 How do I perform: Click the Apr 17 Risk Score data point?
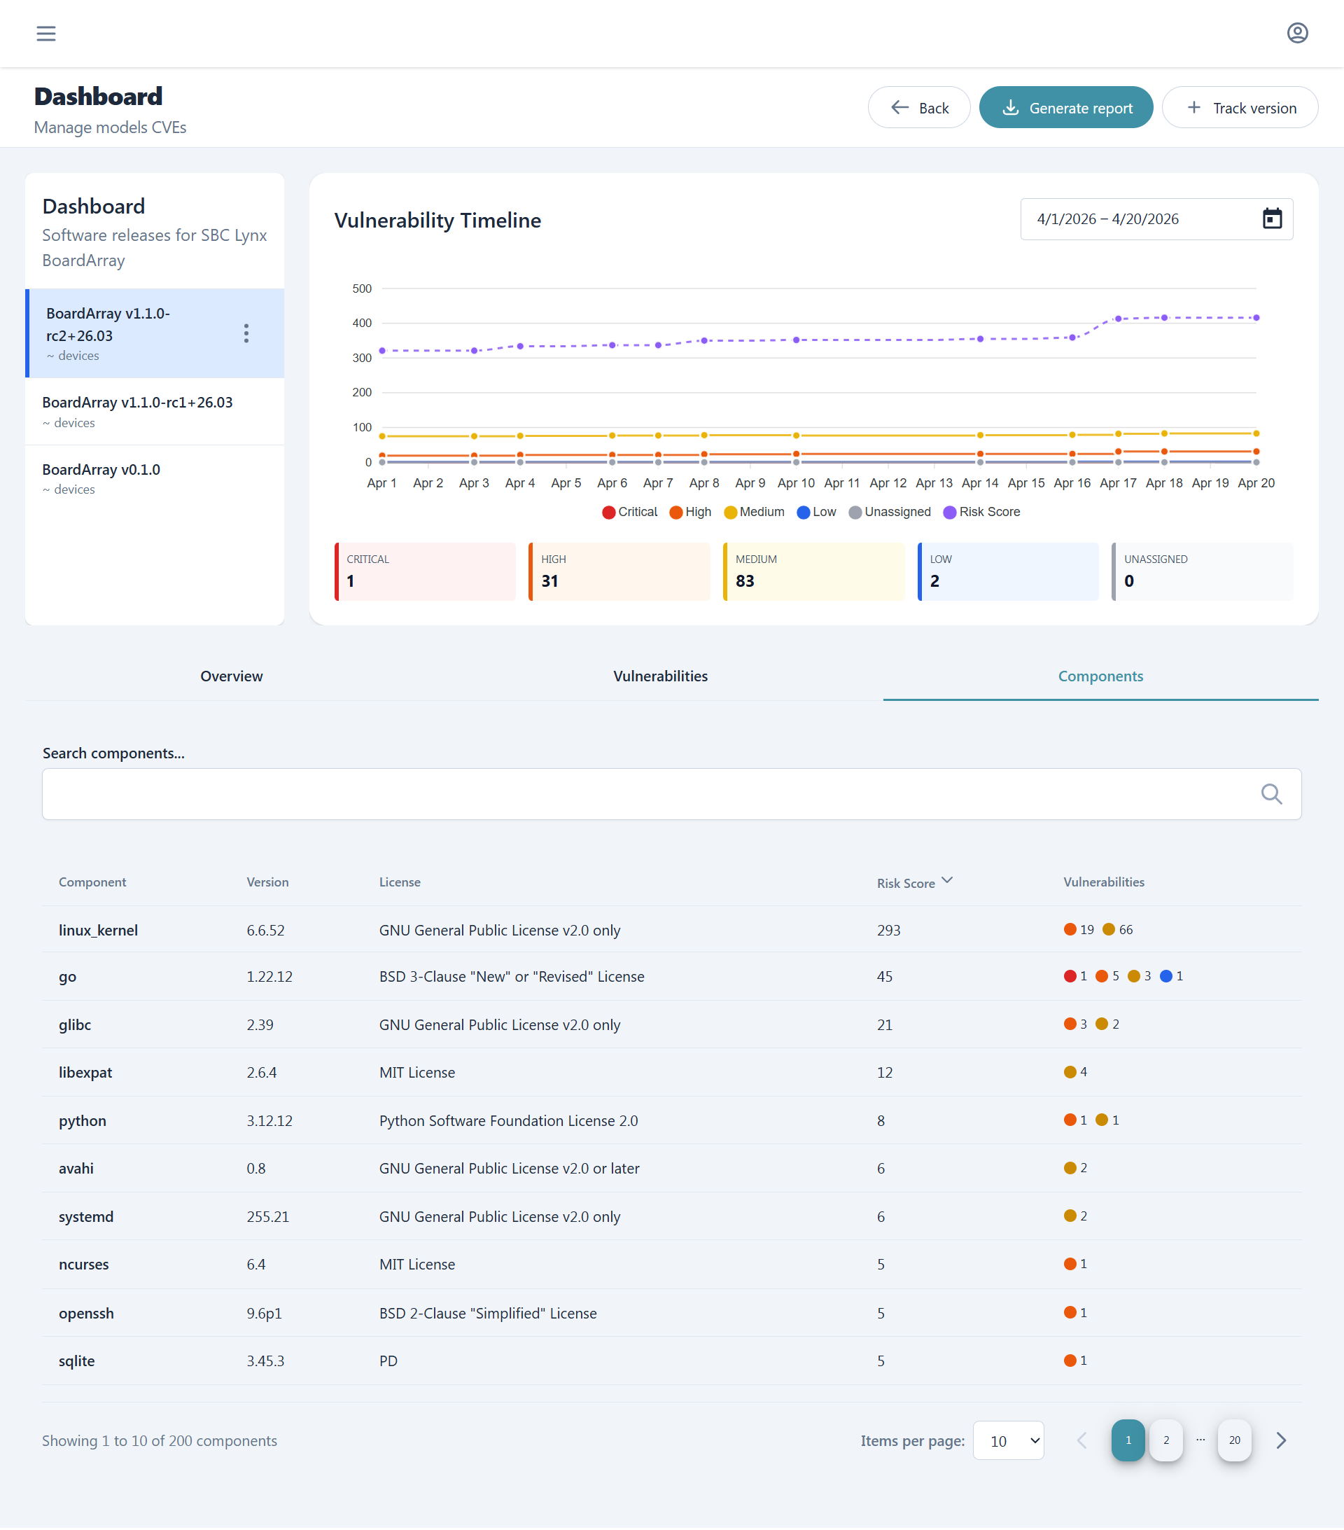1118,319
